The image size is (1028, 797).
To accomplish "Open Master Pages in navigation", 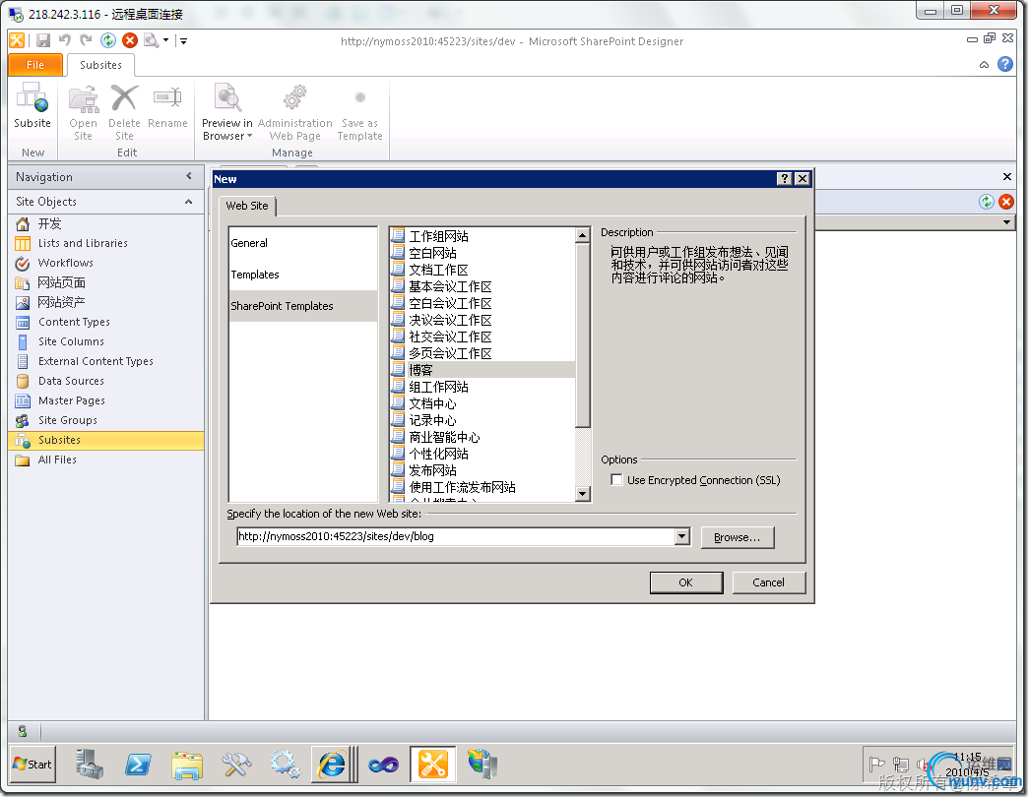I will pyautogui.click(x=106, y=400).
